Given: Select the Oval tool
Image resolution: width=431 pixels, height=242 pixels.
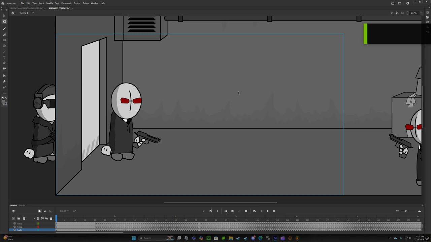Looking at the screenshot, I should (4, 46).
